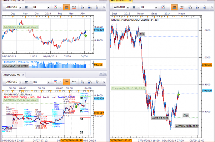This screenshot has width=215, height=142.
Task: Select the Zona de Falla label
Action: (x=160, y=117)
